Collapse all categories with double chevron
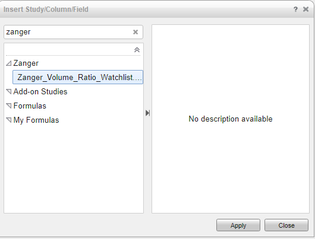Screen dimensions: 315x239 pos(137,50)
